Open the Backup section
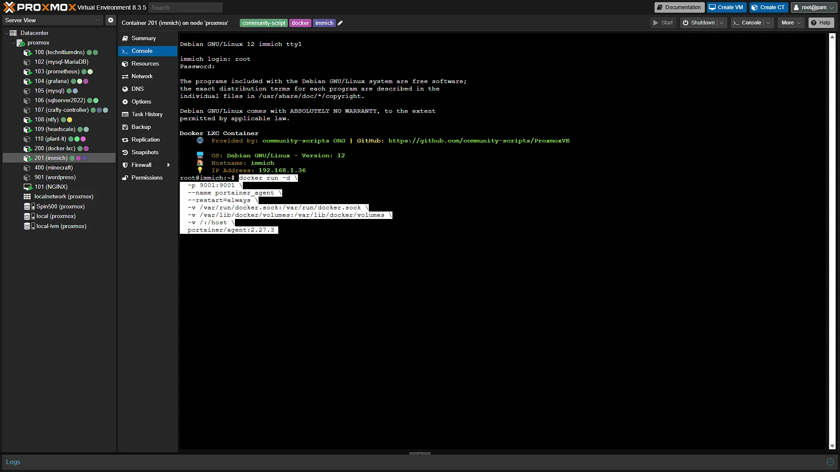 click(147, 127)
